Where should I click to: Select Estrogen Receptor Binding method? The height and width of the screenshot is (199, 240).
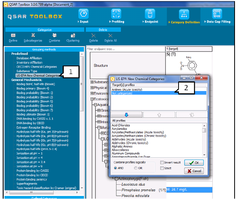[34, 127]
